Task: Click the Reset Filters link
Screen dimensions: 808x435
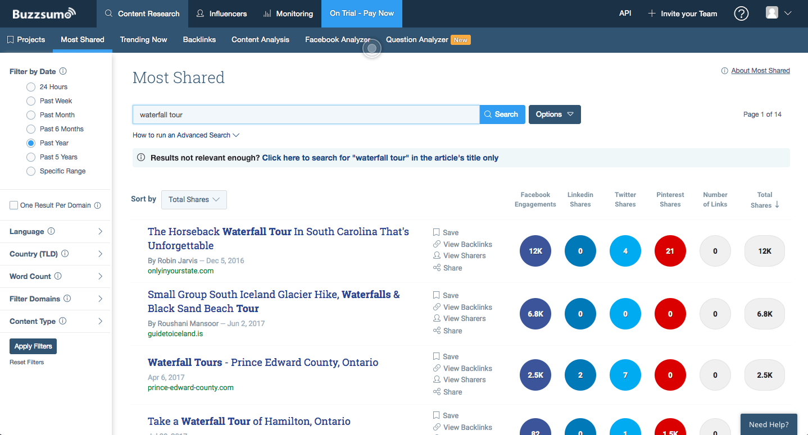Action: click(x=26, y=363)
